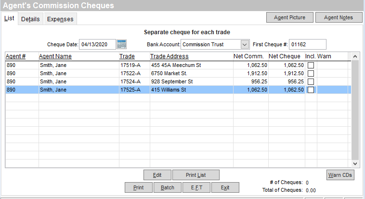Toggle Incl. checkbox for 415 Williams St
Screen dimensions: 365x199
coord(311,90)
